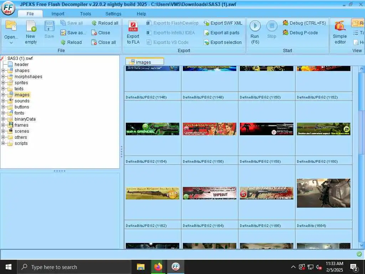The image size is (365, 274).
Task: Open the Help ribbon tab
Action: pyautogui.click(x=141, y=14)
